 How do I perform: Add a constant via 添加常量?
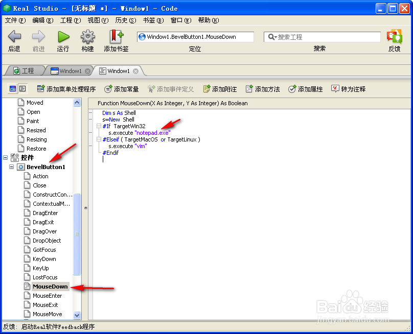[x=122, y=89]
